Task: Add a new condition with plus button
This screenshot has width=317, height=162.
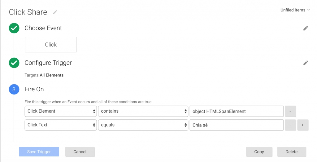Action: [303, 125]
